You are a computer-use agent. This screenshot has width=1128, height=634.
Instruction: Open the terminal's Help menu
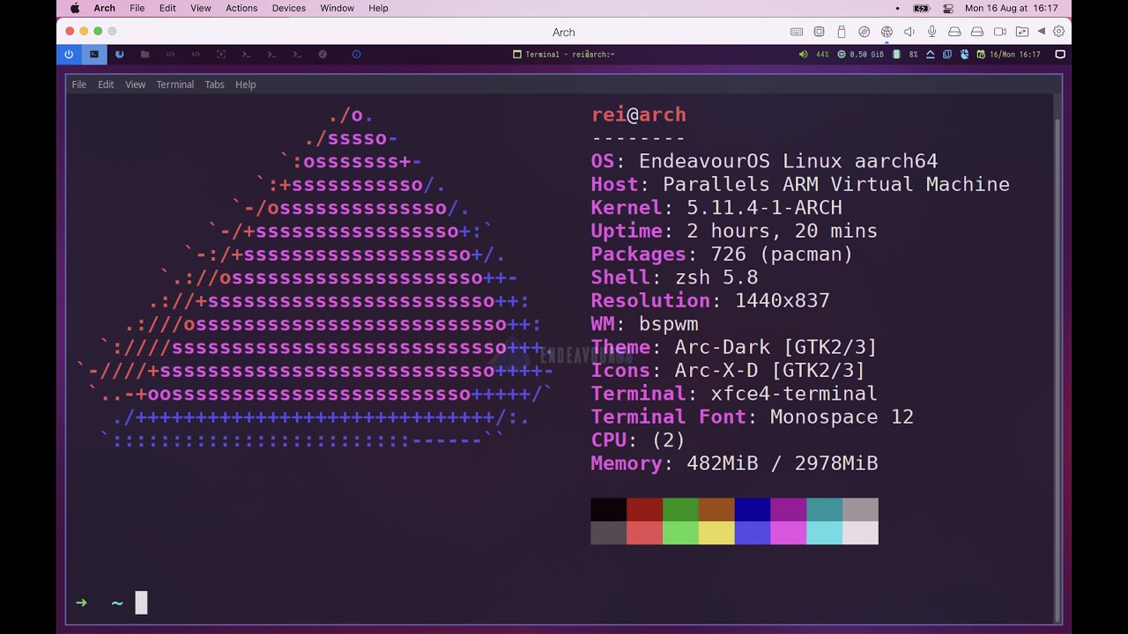[245, 85]
